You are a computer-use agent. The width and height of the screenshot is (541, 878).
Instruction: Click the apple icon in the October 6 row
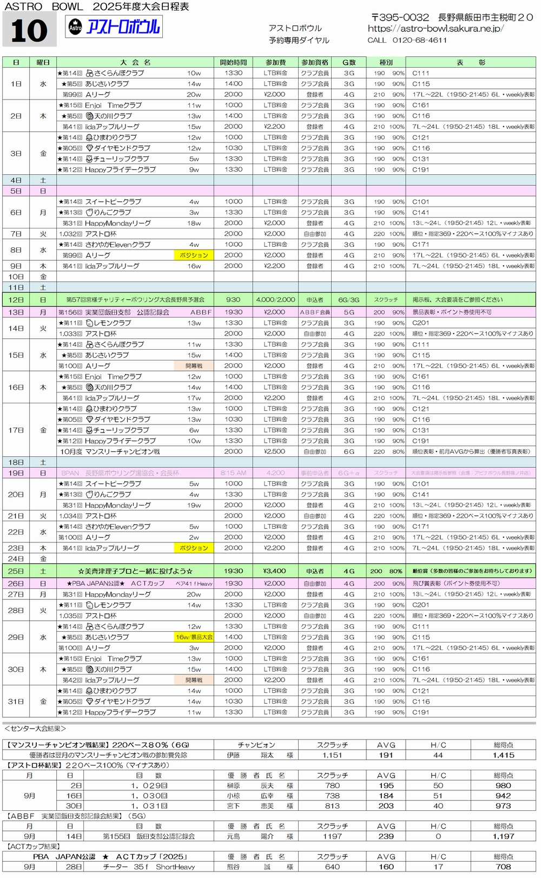coord(90,213)
